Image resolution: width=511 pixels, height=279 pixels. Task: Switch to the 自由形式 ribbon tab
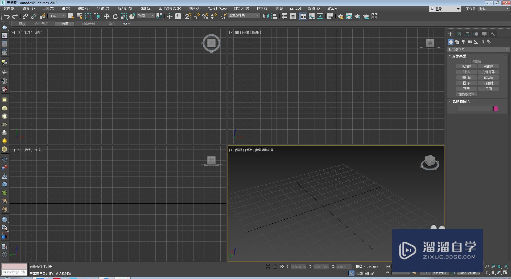tap(42, 24)
